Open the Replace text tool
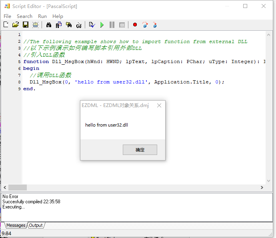The height and width of the screenshot is (238, 276). point(59,25)
